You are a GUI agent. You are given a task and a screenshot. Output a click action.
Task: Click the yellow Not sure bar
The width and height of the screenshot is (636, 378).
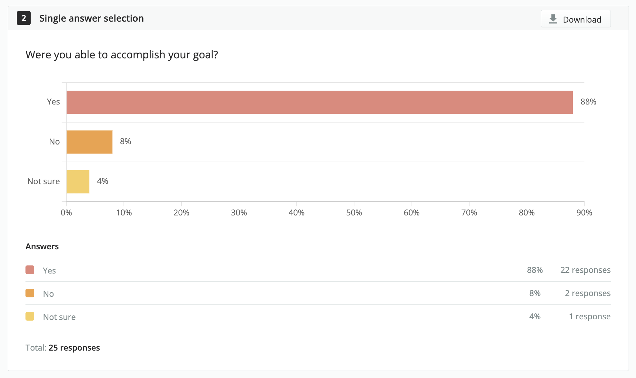78,182
